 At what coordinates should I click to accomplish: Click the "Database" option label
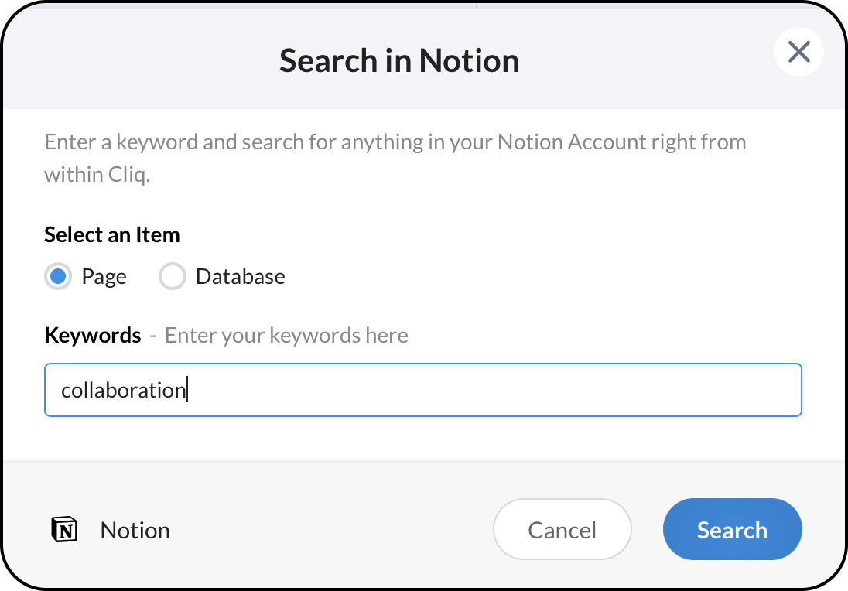click(x=240, y=277)
